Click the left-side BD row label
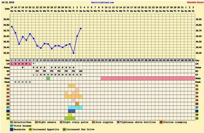This screenshot has width=204, height=133. point(8,71)
